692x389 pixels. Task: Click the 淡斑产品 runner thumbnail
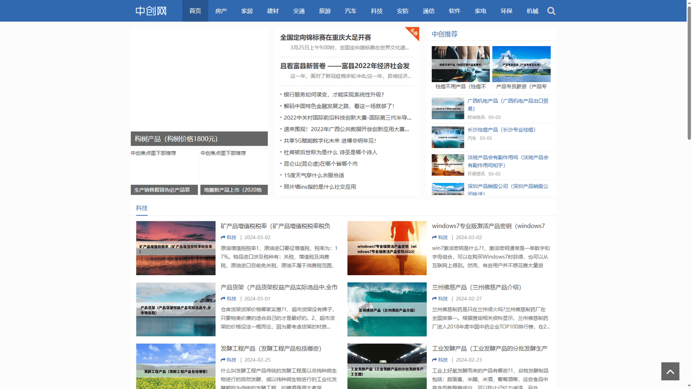click(x=448, y=165)
